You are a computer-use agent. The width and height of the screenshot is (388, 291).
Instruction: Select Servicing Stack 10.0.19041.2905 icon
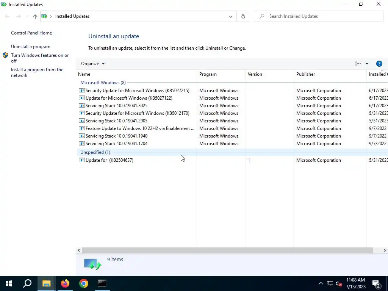[82, 121]
